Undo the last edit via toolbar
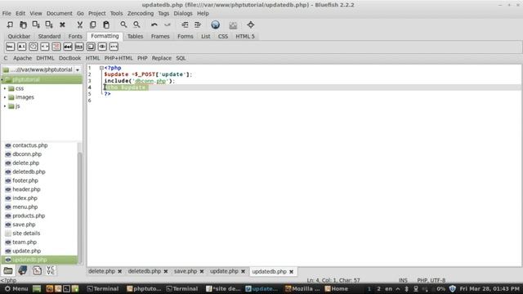Screen dimensions: 523x294 (x=154, y=24)
